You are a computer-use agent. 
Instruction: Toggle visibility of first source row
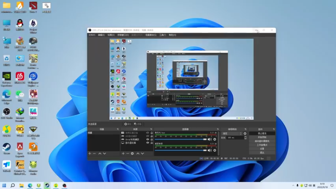[148, 133]
